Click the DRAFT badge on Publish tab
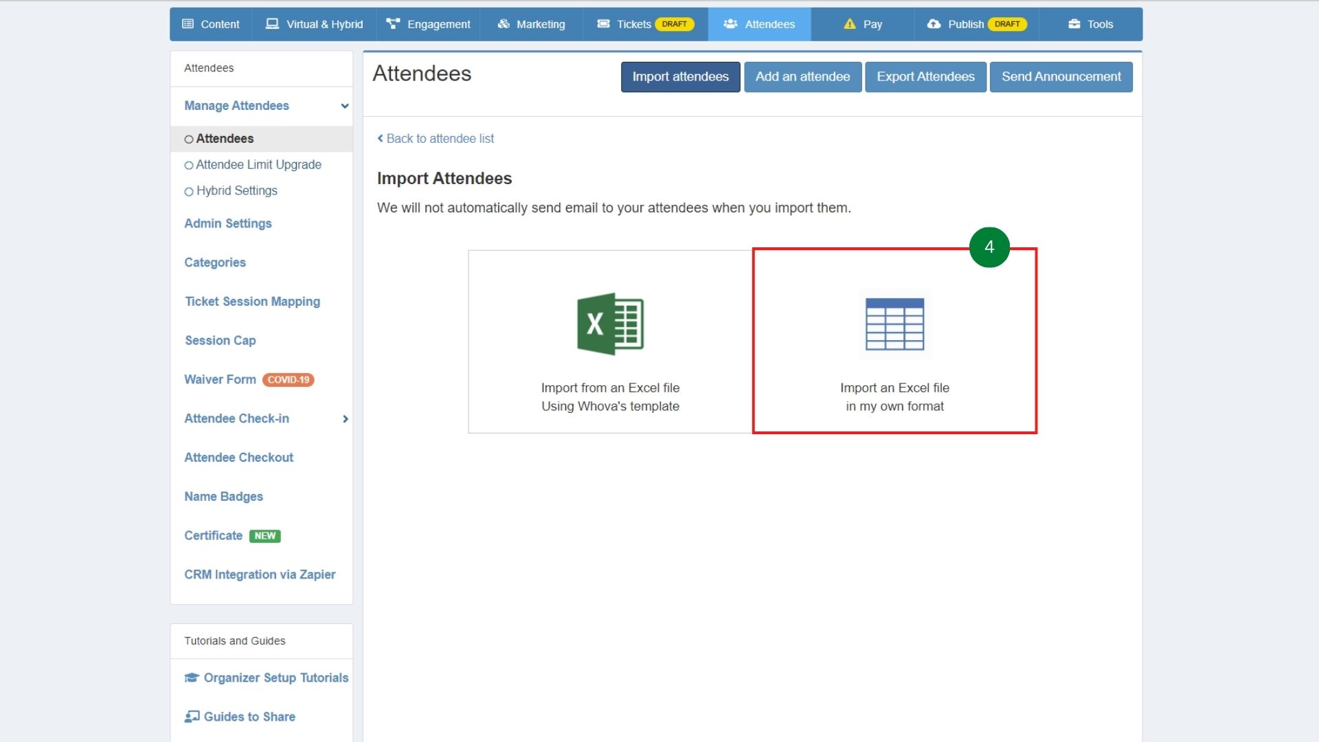1319x742 pixels. [1007, 24]
